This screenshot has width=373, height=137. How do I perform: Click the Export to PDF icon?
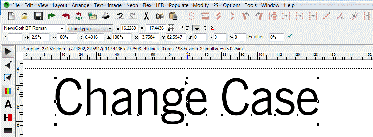[x=79, y=16]
